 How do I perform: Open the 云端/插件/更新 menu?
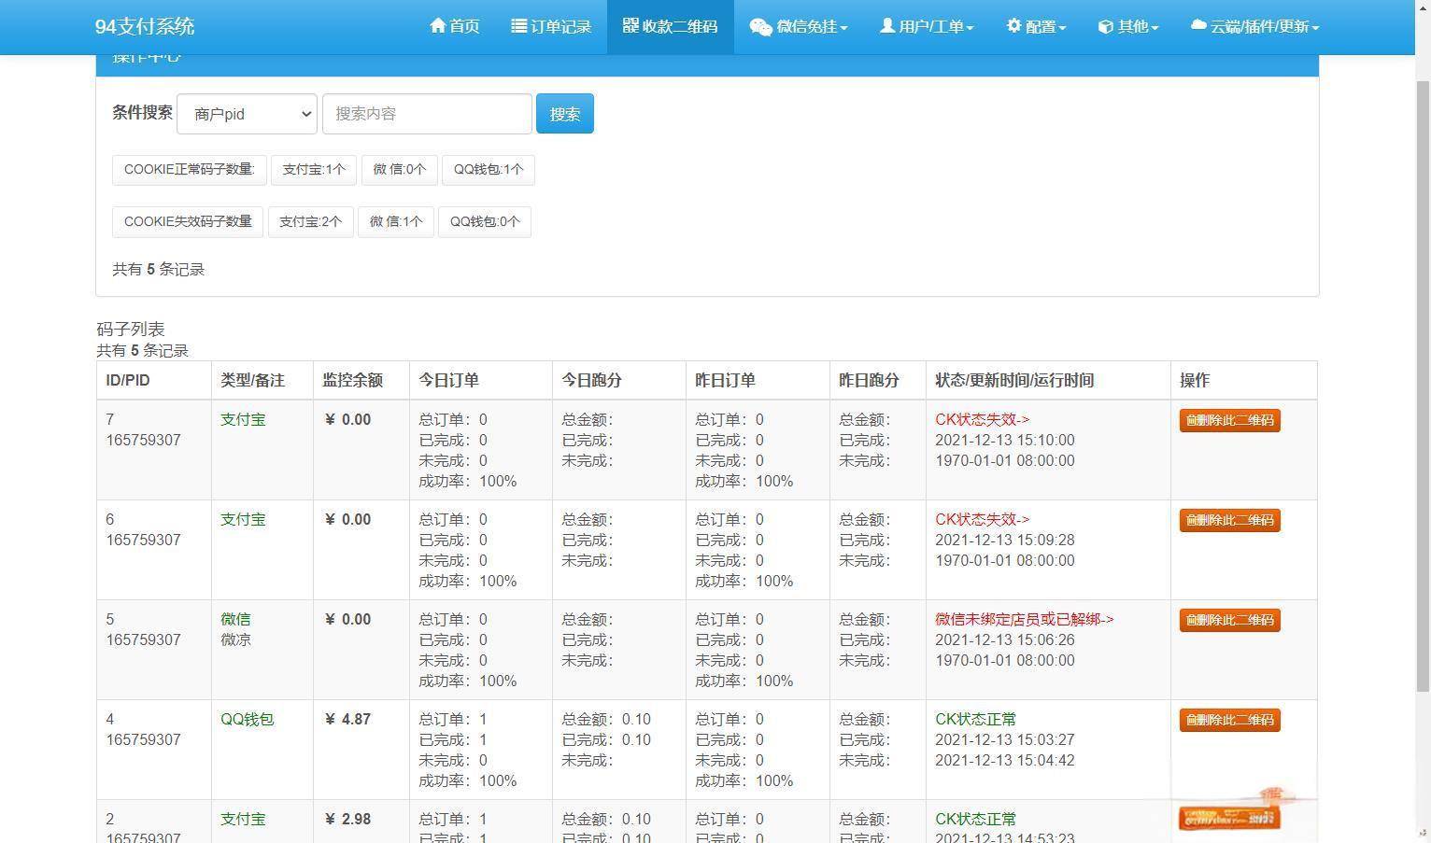click(x=1254, y=27)
